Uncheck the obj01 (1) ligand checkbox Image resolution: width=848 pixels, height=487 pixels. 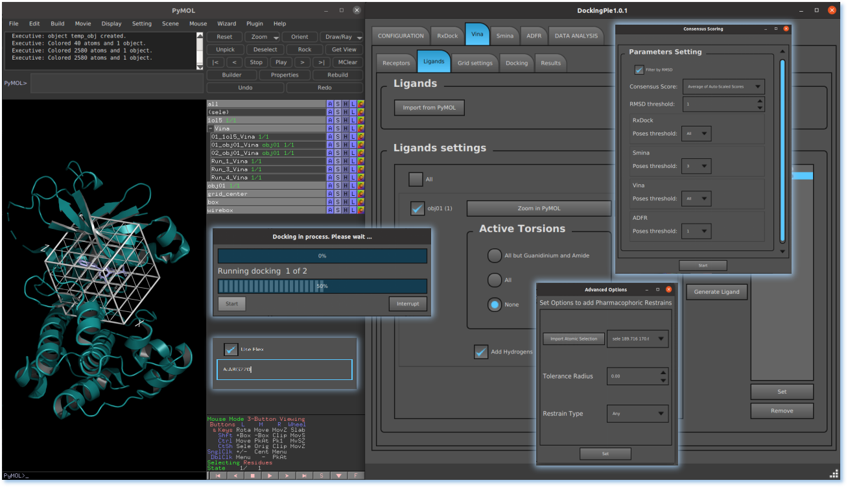pos(418,209)
